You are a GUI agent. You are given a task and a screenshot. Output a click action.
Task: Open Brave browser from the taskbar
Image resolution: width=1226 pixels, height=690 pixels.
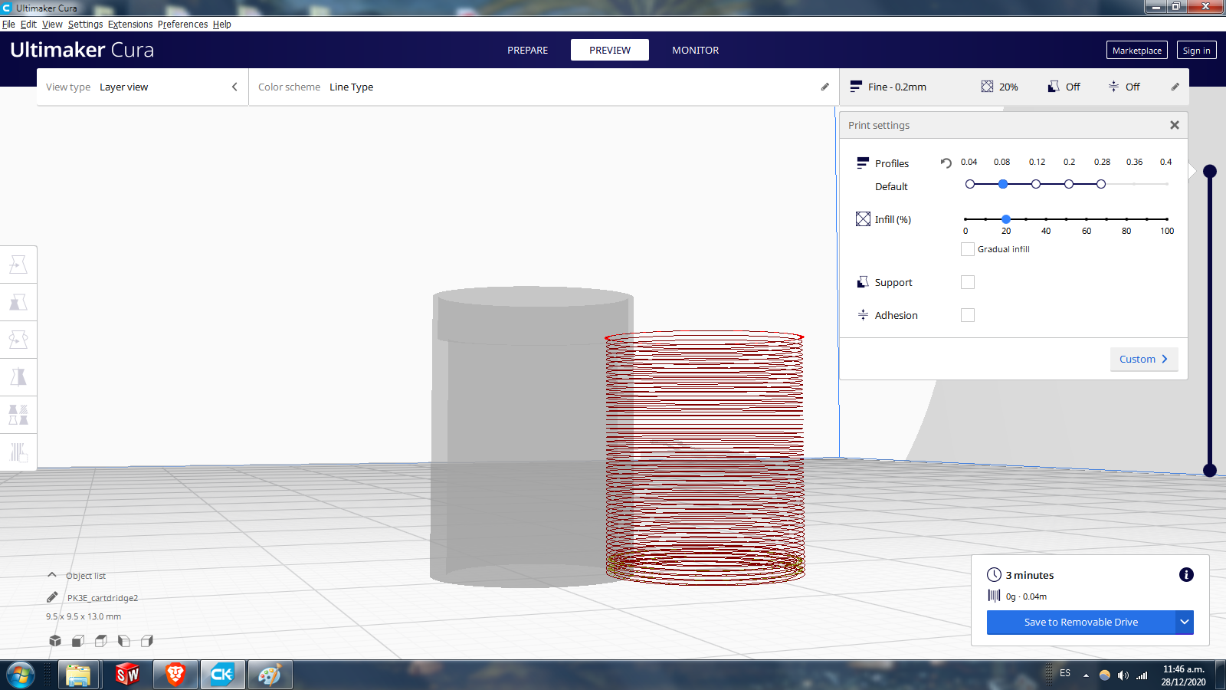click(175, 675)
